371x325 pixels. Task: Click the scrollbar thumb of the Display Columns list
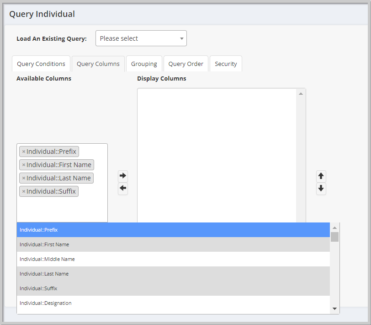click(x=301, y=94)
